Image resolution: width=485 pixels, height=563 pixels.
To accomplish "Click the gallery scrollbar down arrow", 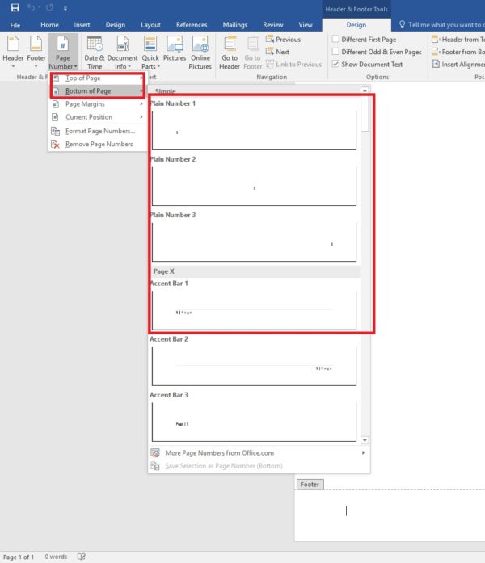I will click(365, 440).
